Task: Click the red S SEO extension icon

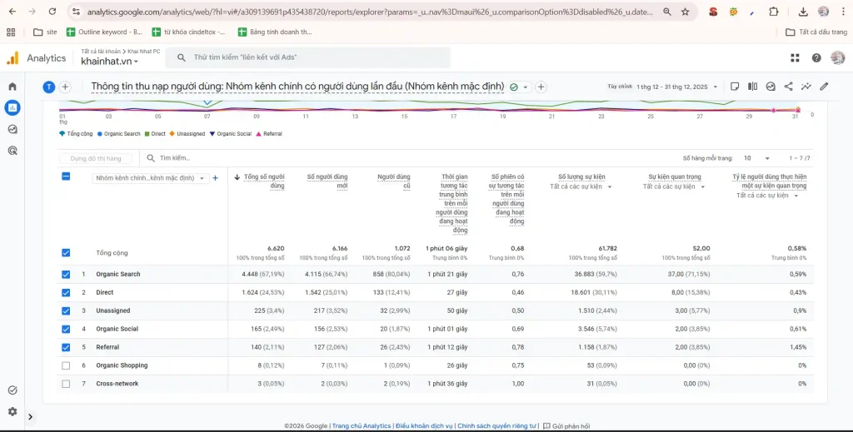Action: click(713, 12)
